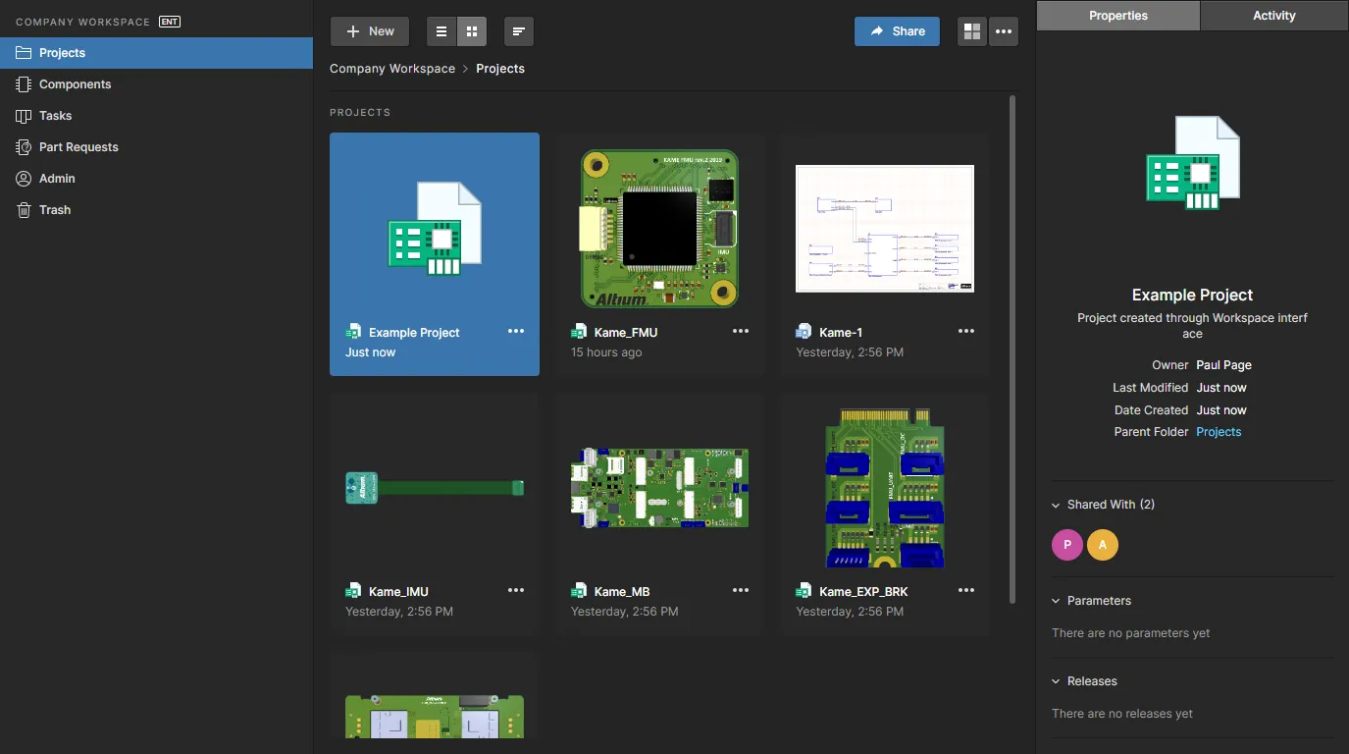
Task: Open the sort options icon
Action: point(519,31)
